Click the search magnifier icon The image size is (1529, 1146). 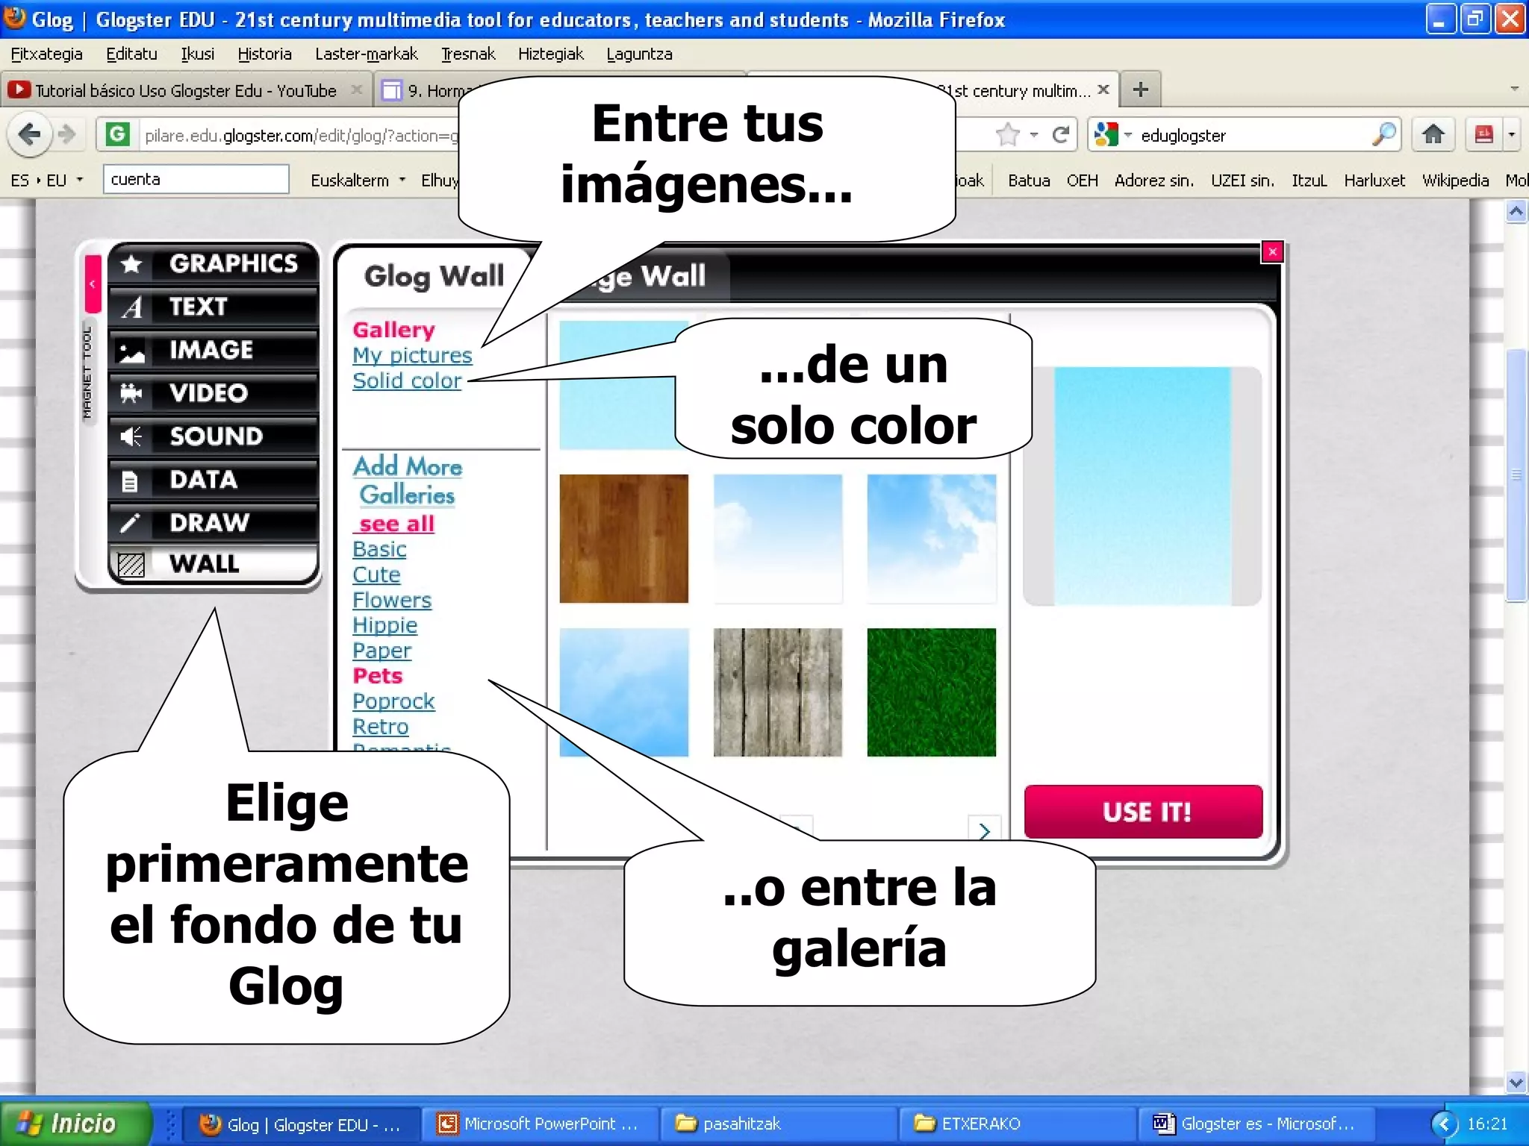(x=1383, y=135)
